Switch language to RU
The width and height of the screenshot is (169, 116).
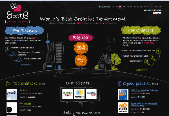(156, 7)
